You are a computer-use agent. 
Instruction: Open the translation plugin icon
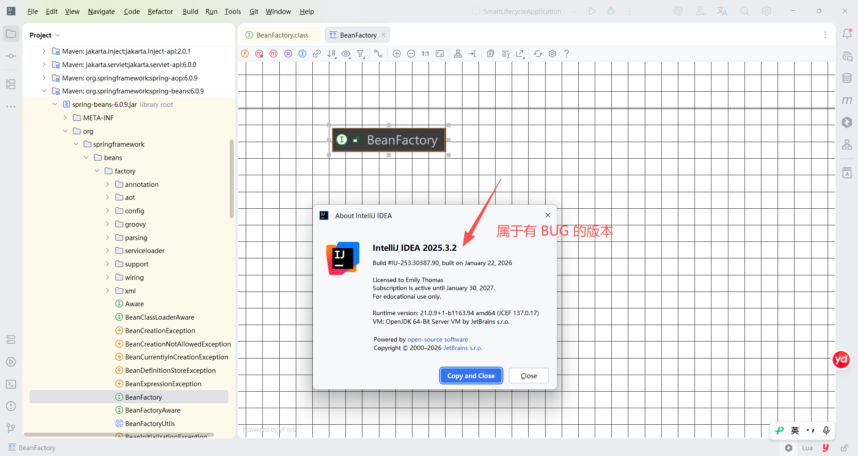pos(722,11)
